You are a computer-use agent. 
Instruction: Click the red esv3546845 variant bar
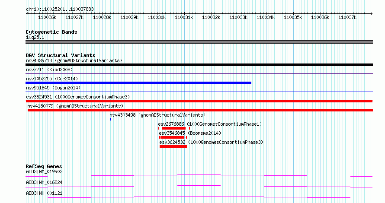click(x=173, y=137)
